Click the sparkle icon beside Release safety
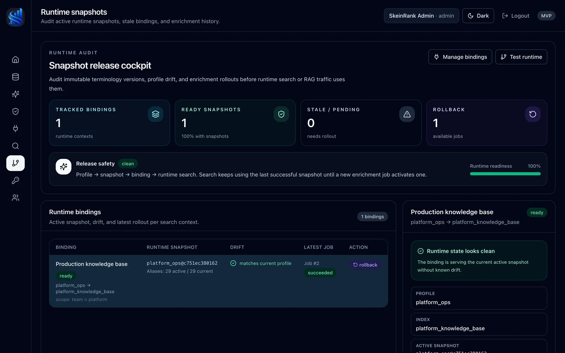 pyautogui.click(x=64, y=167)
